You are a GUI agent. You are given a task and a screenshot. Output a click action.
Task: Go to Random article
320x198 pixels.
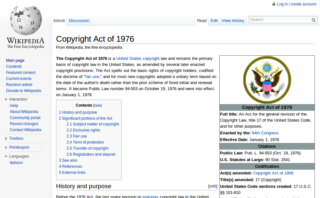click(x=19, y=85)
